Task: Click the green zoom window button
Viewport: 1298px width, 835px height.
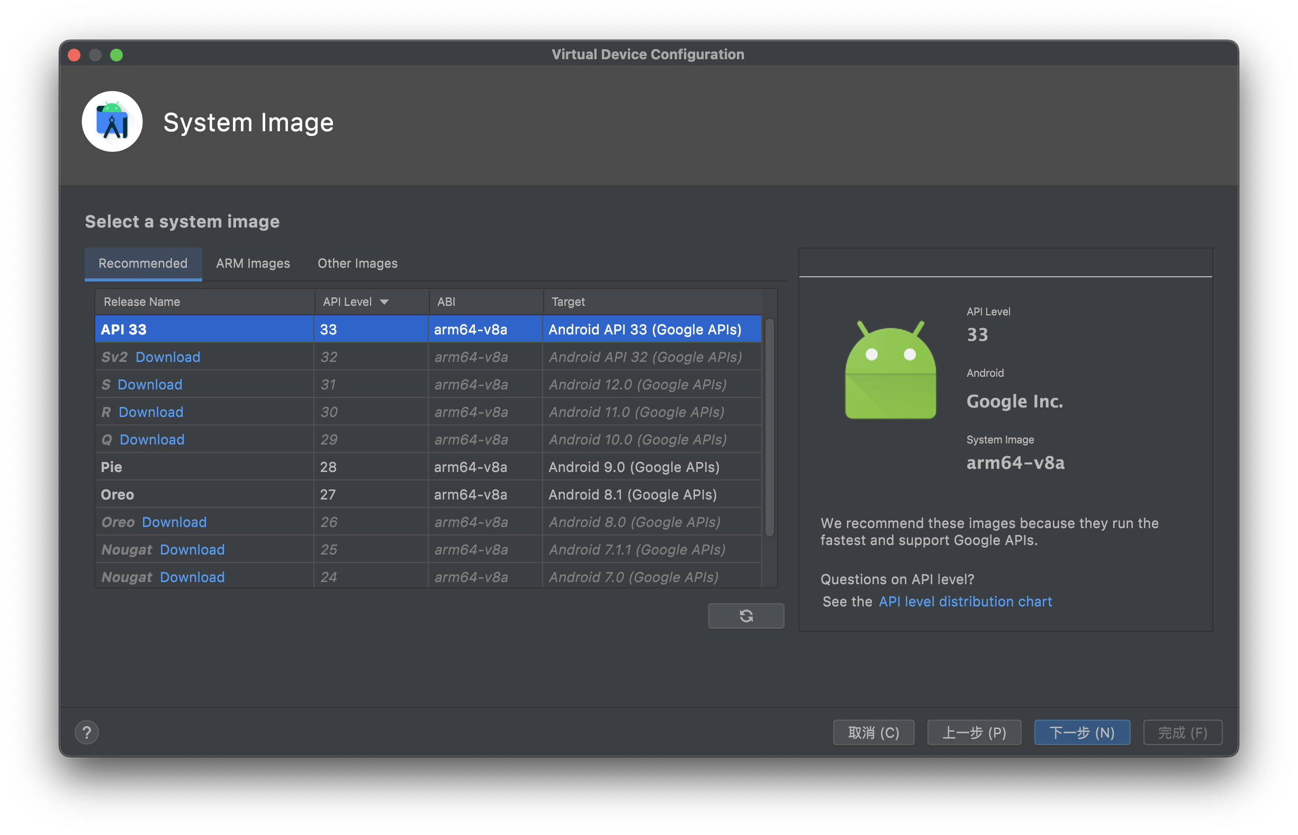Action: click(x=116, y=55)
